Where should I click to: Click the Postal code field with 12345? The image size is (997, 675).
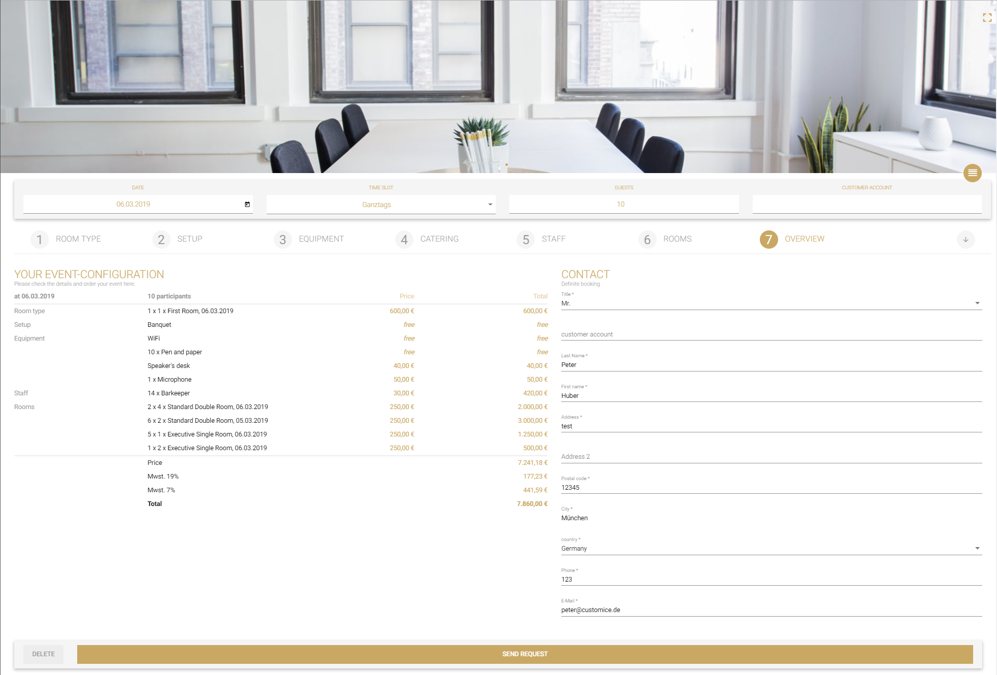click(771, 488)
